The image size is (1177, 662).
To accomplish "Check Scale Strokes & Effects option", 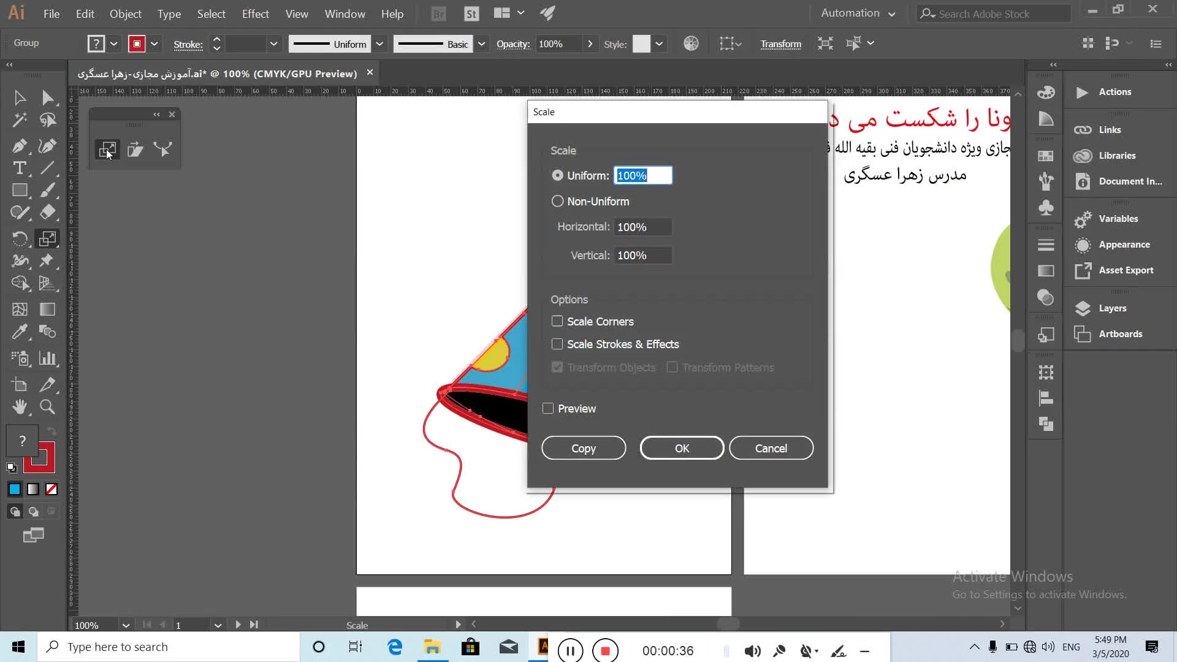I will (557, 344).
